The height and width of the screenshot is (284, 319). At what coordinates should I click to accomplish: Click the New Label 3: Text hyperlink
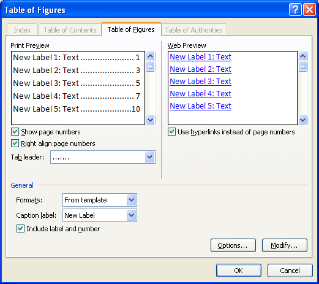tap(200, 82)
